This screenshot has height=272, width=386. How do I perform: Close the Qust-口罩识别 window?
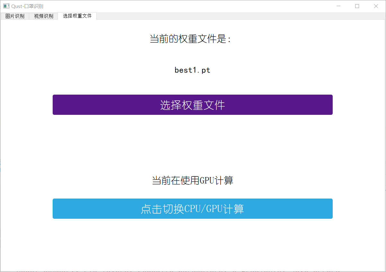(x=376, y=6)
